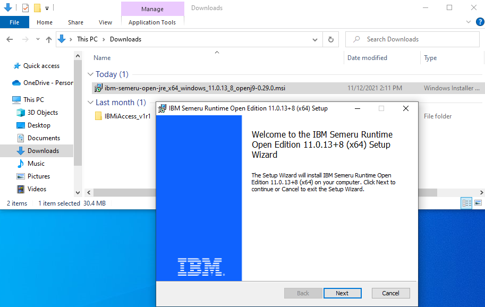Expand the ribbon with chevron arrow
Screen dimensions: 485x307
(469, 22)
